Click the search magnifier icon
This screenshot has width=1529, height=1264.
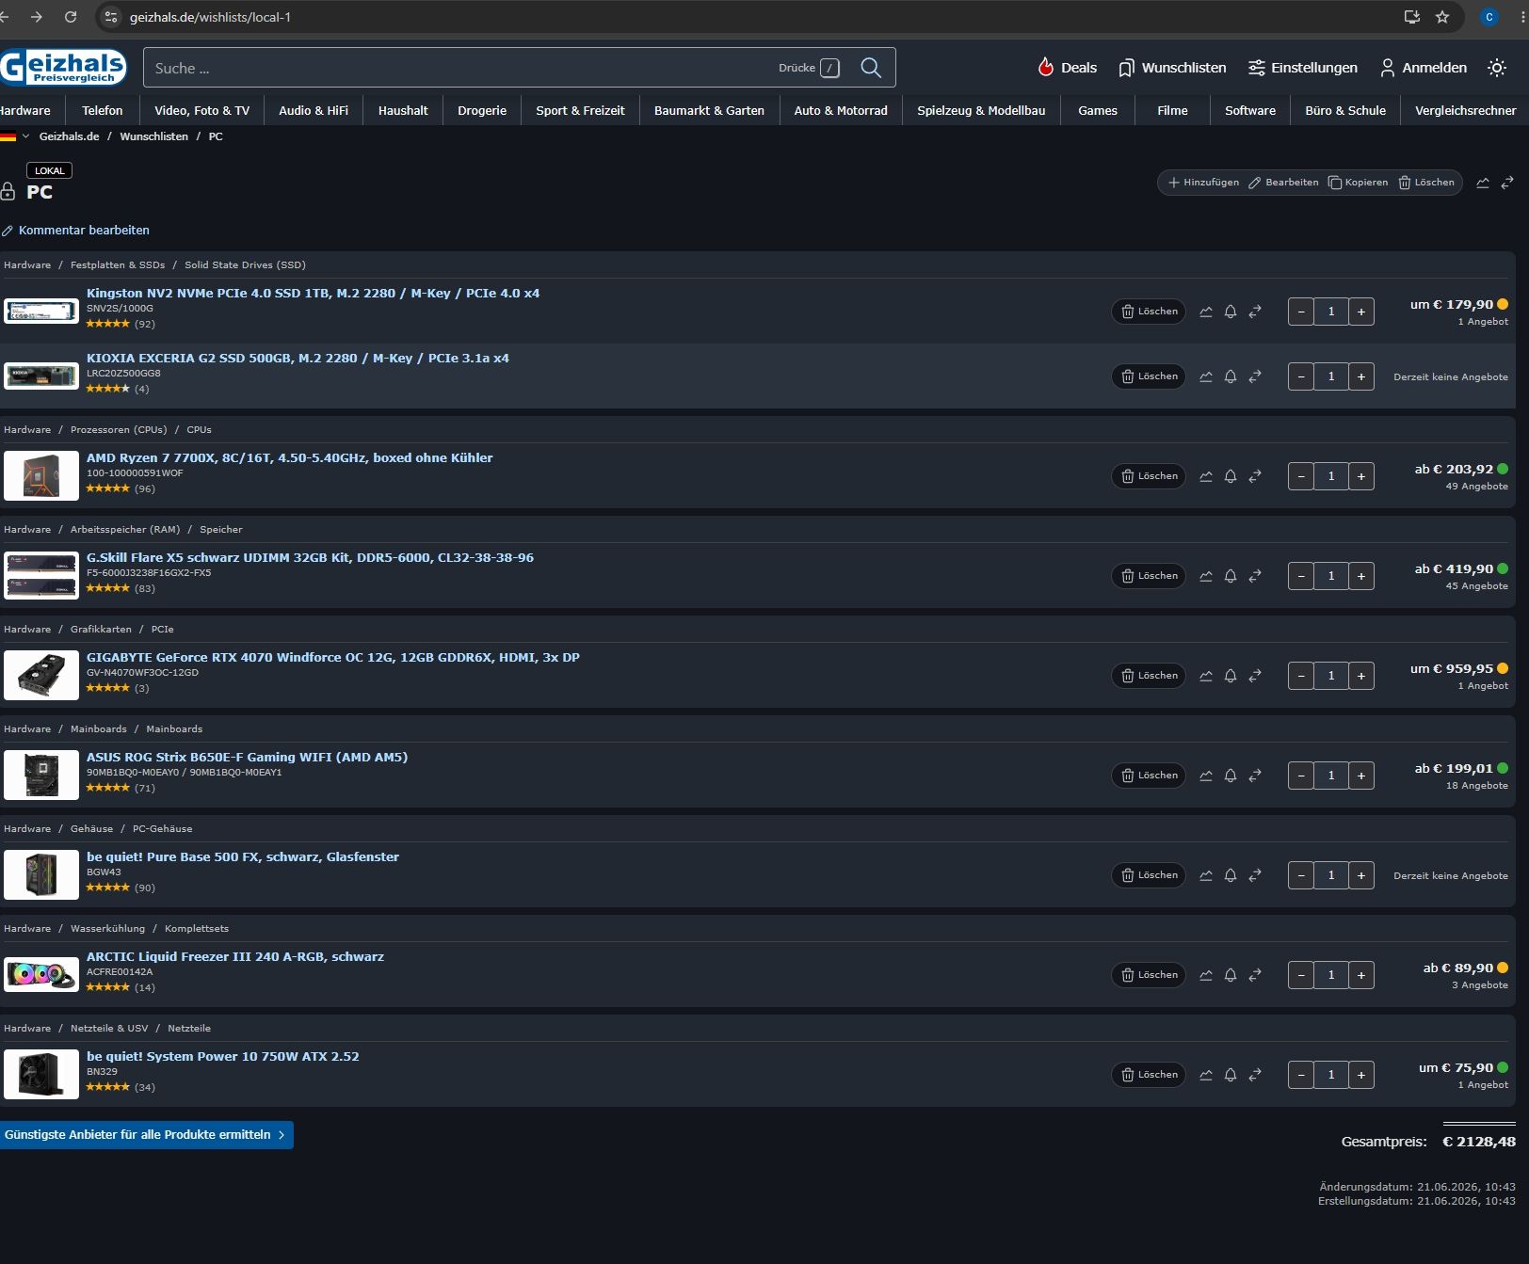[871, 68]
